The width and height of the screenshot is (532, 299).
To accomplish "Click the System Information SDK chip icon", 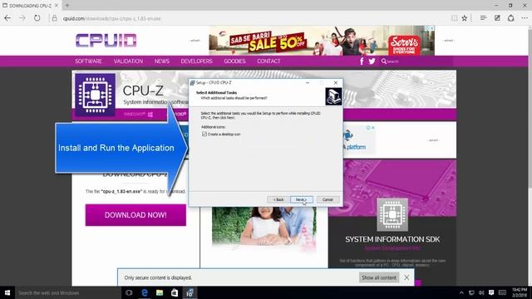I will (x=392, y=214).
